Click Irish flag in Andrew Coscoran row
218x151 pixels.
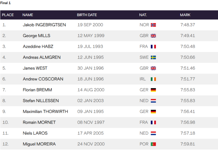click(153, 79)
